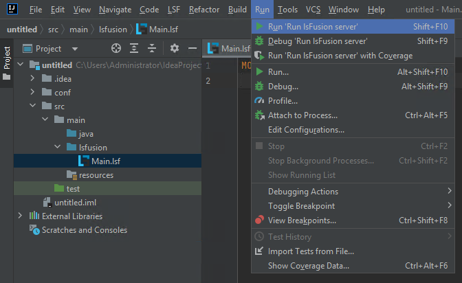The height and width of the screenshot is (283, 462).
Task: Open Project panel gear options
Action: coord(175,49)
